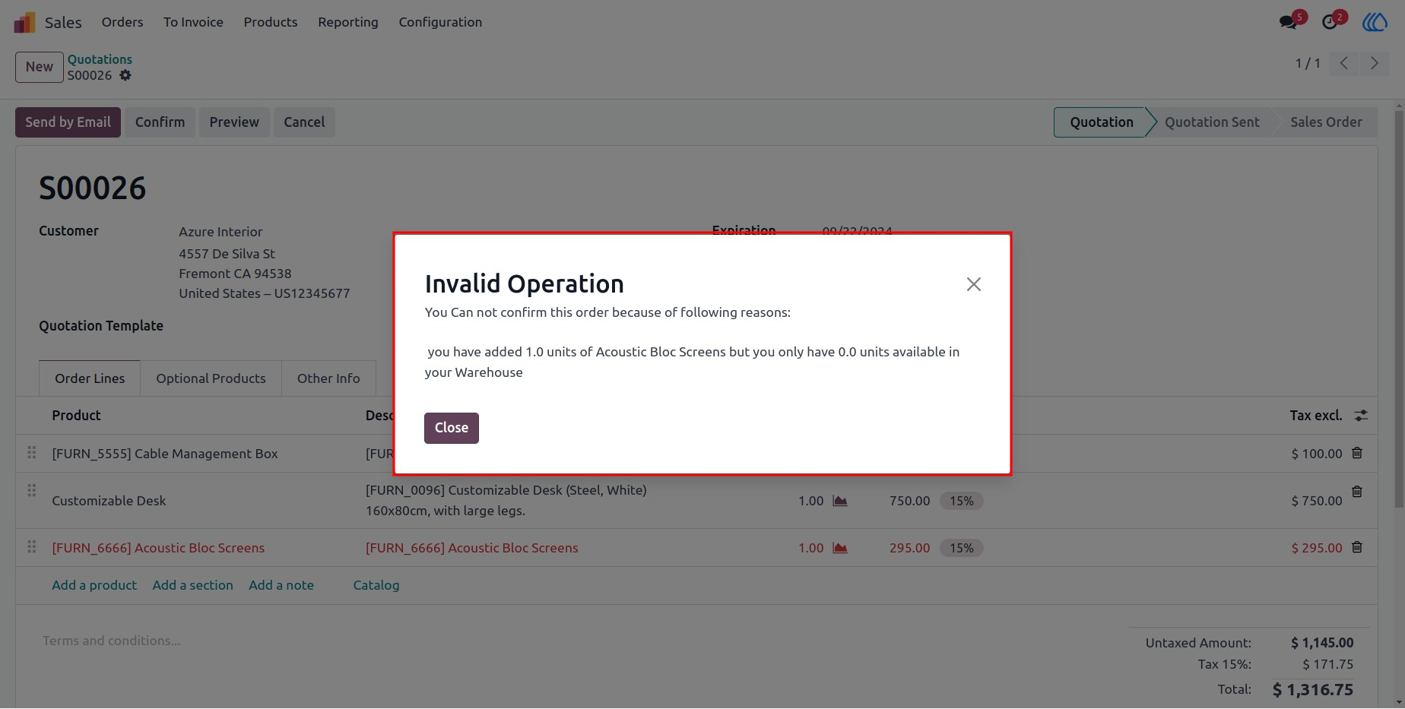Delete the Acoustic Bloc Screens line

point(1357,547)
